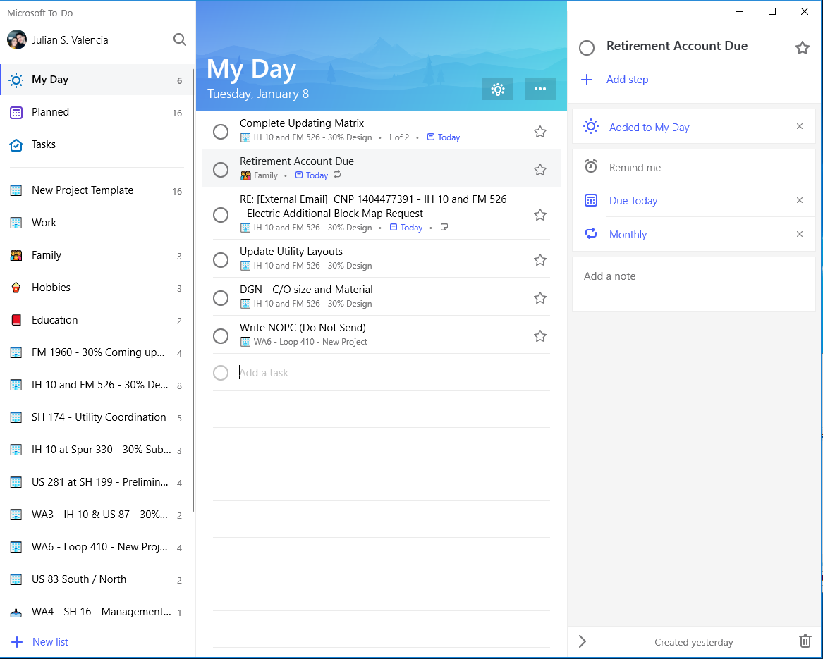Star the Complete Updating Matrix task
The width and height of the screenshot is (823, 659).
[540, 132]
